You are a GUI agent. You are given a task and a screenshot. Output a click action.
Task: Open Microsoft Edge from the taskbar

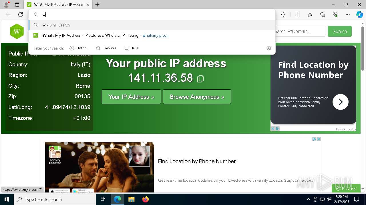click(118, 199)
